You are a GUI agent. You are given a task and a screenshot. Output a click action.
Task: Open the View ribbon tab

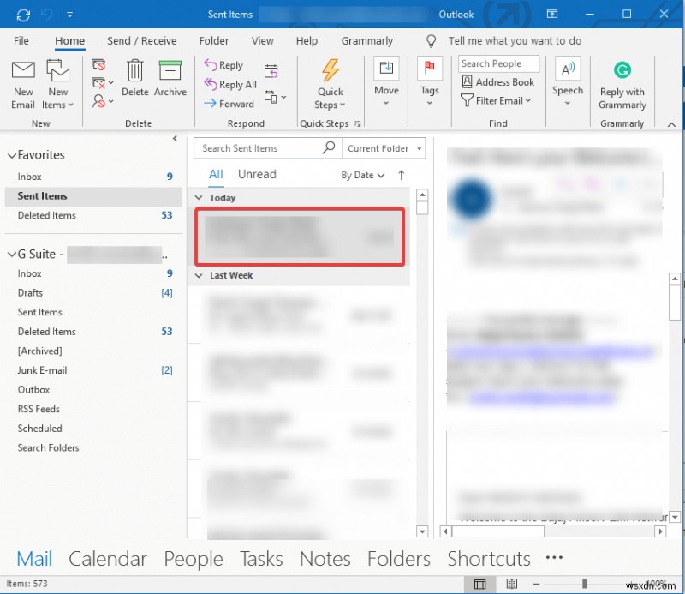click(262, 40)
